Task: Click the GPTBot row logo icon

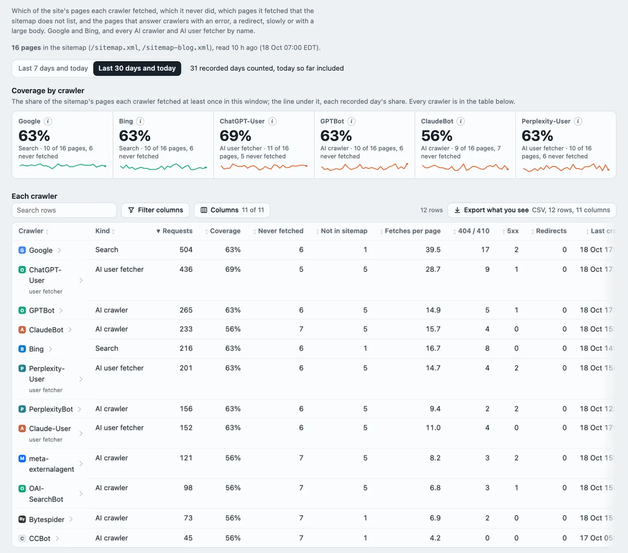Action: click(x=22, y=310)
